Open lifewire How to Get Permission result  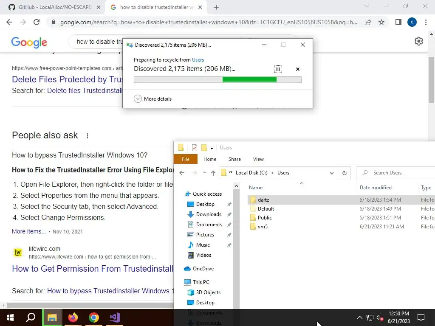pyautogui.click(x=93, y=269)
